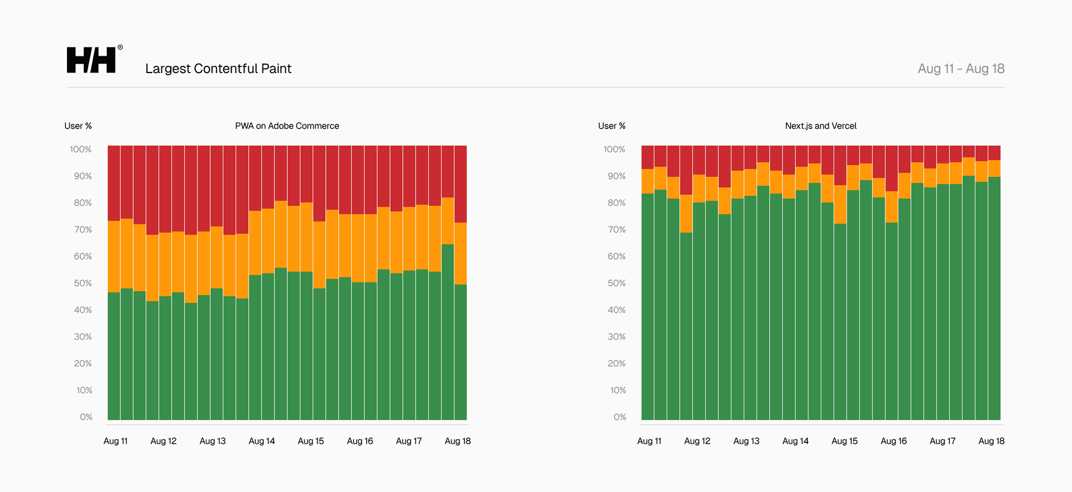This screenshot has height=492, width=1072.
Task: Select Aug 16 on the Next.js chart axis
Action: [894, 441]
